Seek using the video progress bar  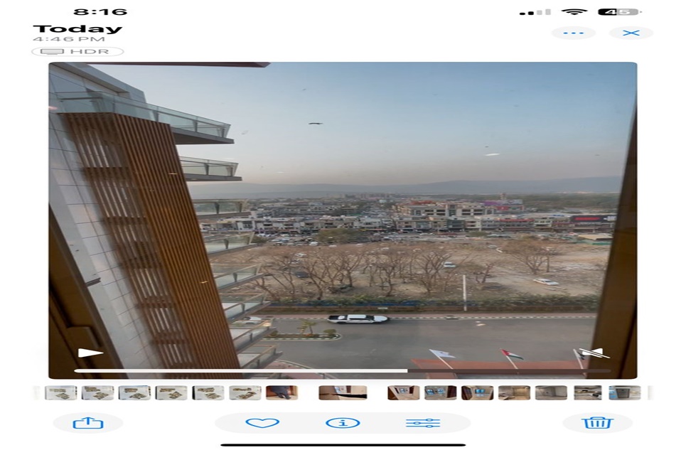(342, 371)
